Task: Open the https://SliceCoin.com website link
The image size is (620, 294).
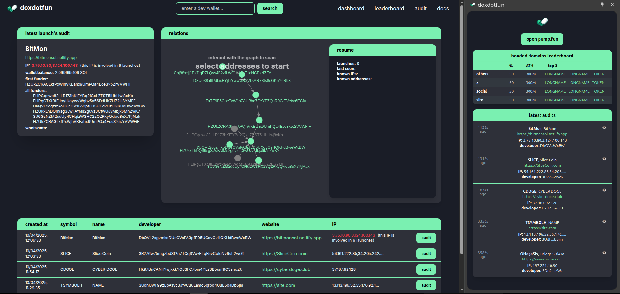Action: (x=284, y=254)
